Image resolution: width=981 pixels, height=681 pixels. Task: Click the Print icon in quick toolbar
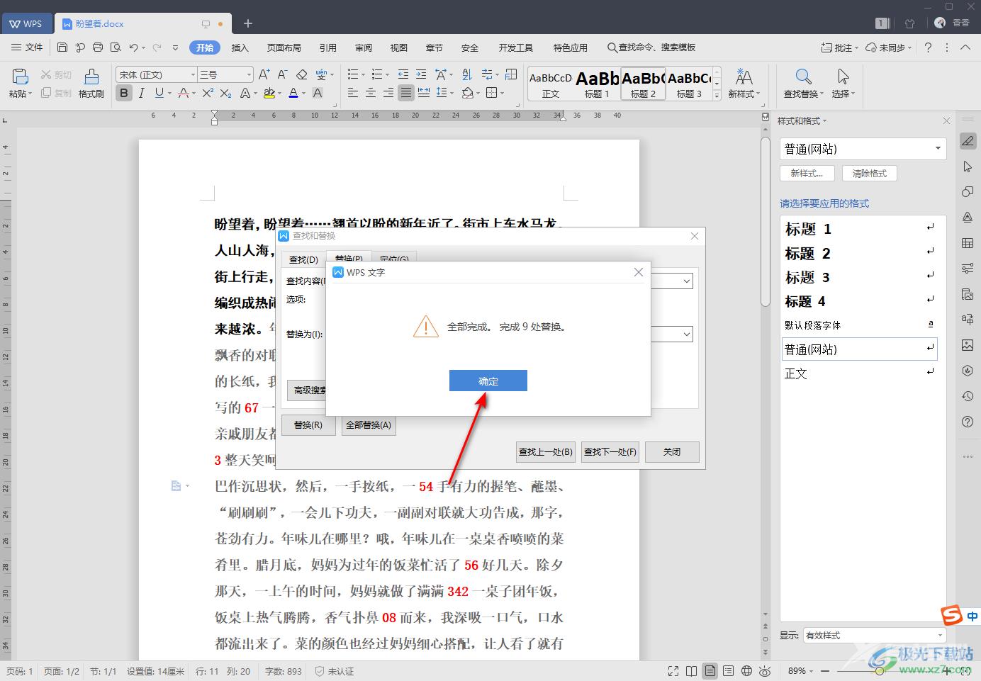pyautogui.click(x=98, y=47)
